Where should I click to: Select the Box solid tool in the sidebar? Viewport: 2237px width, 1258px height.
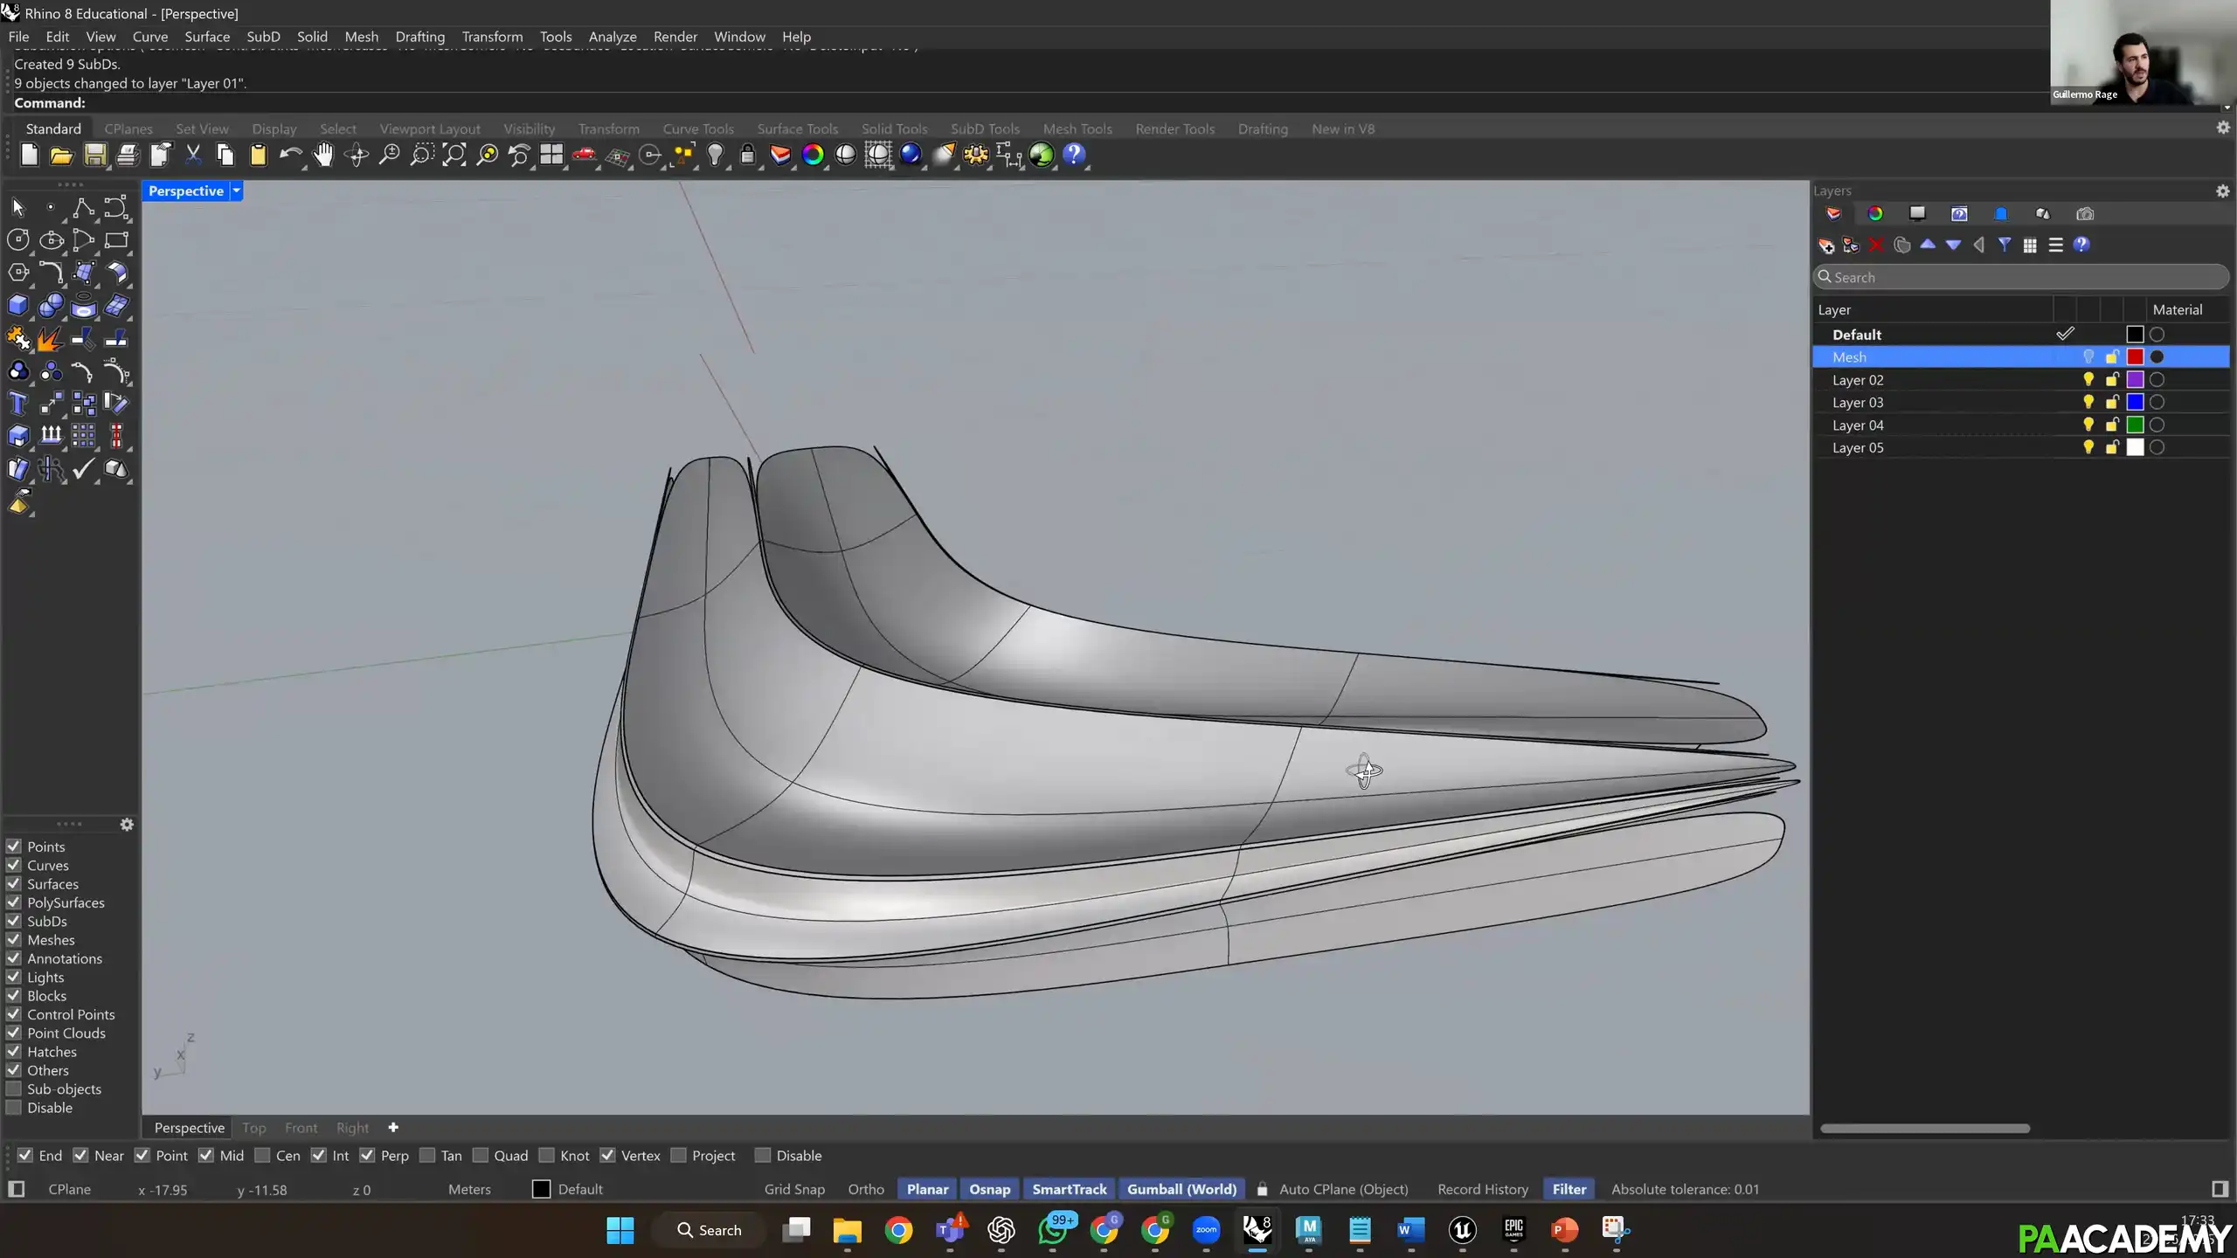click(x=18, y=305)
